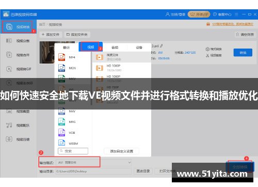Open 格式转换 settings with gear icon
Screen dimensions: 258x187
214,49
